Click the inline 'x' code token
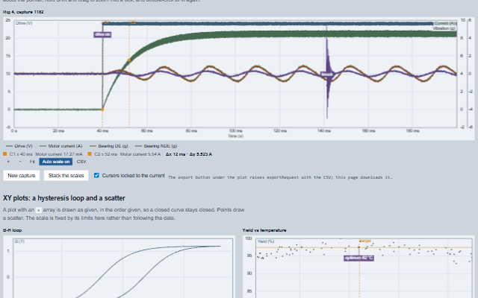The image size is (478, 298). pyautogui.click(x=38, y=210)
